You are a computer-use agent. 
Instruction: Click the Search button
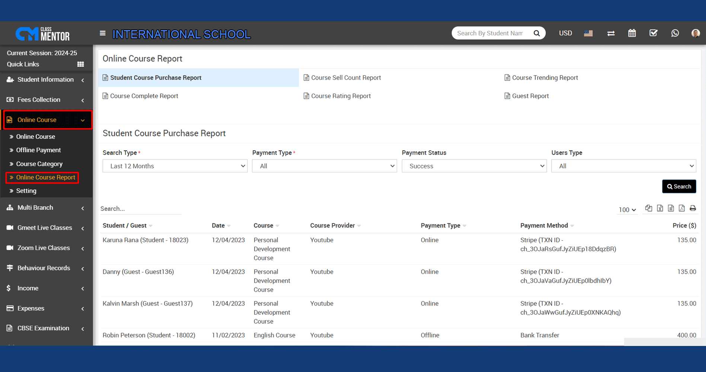[x=679, y=186]
